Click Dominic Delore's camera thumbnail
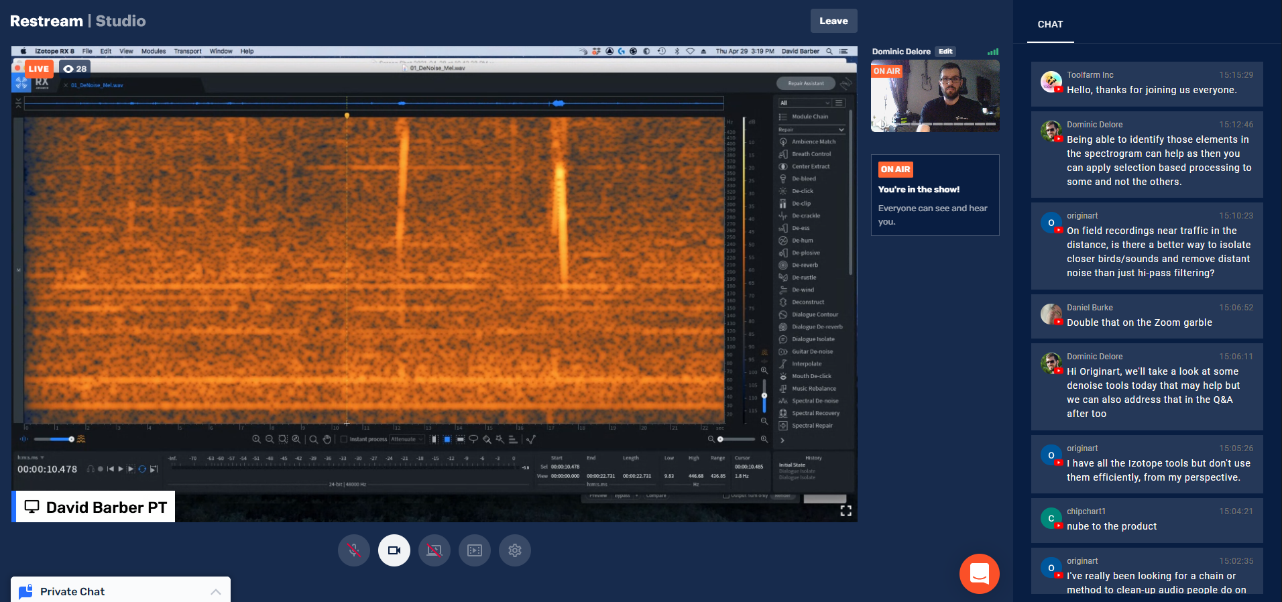 tap(935, 96)
